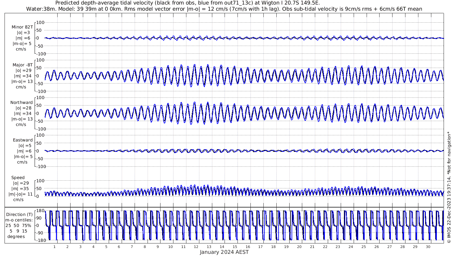Click day 17 on the date axis
453x259 pixels.
click(x=260, y=247)
